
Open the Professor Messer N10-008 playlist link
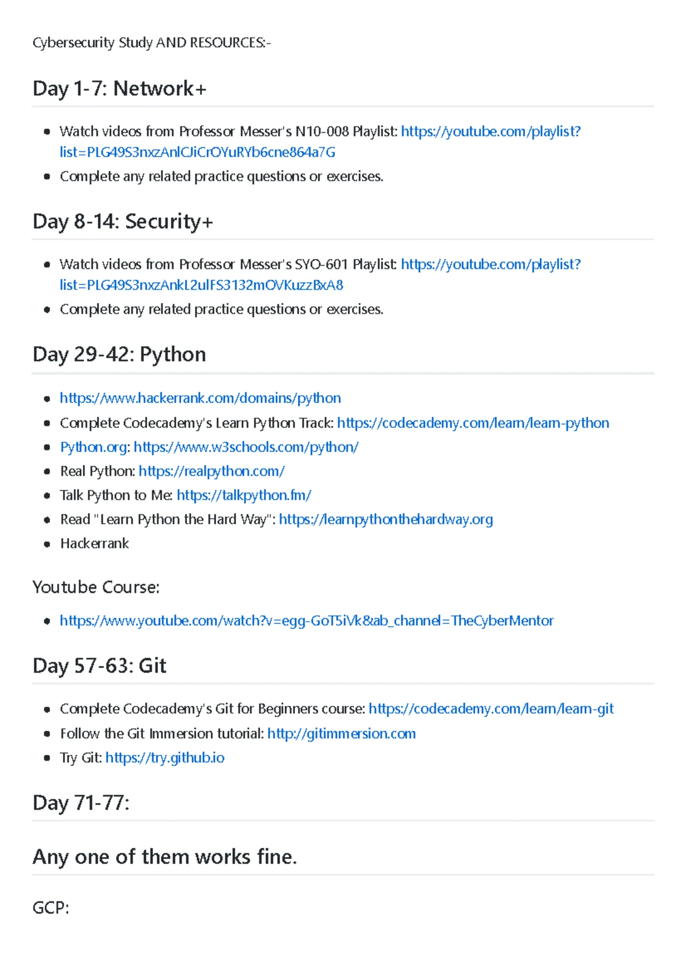click(490, 132)
